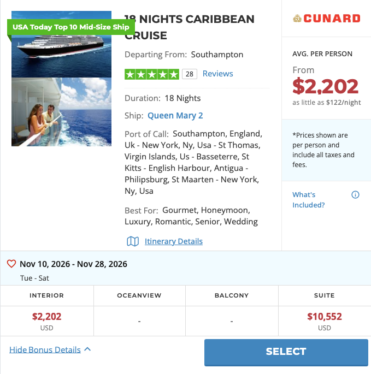Collapse the Hide Bonus Details chevron
This screenshot has width=371, height=374.
pos(88,349)
